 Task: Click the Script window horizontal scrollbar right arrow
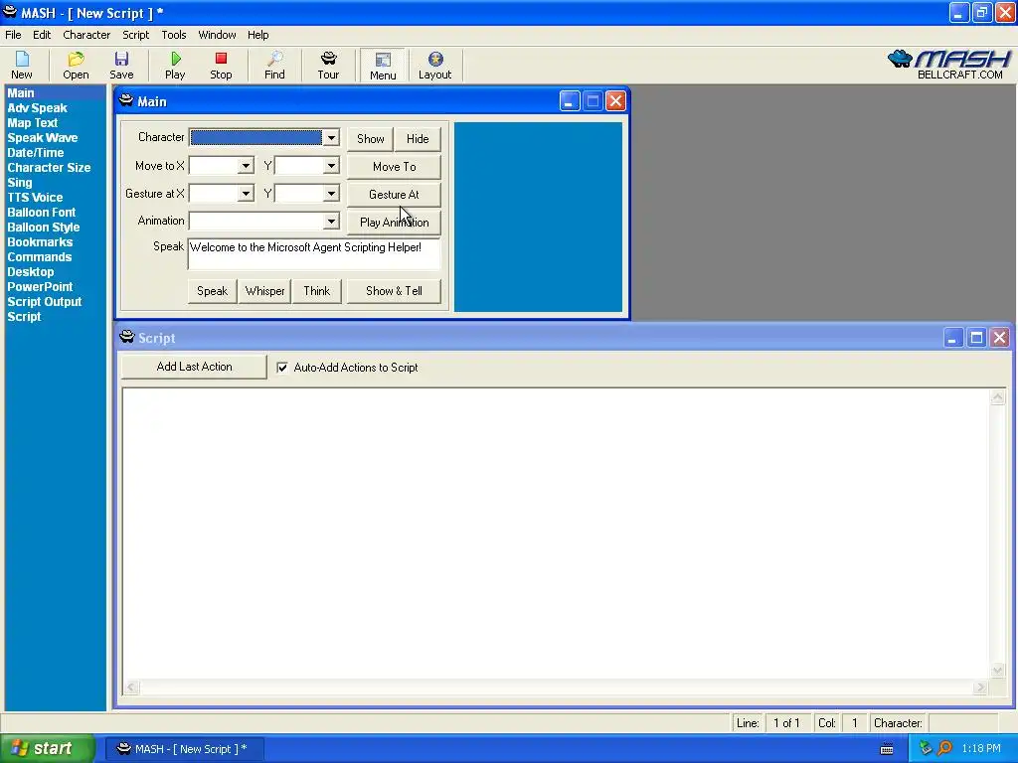pos(980,687)
